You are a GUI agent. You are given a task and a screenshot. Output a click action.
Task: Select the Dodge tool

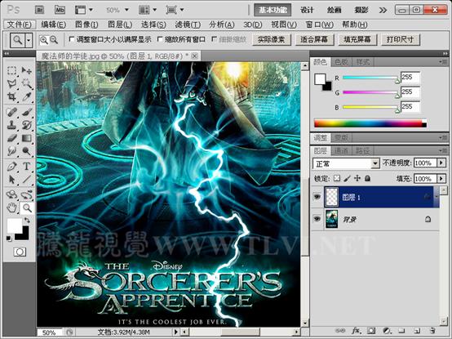click(x=27, y=151)
